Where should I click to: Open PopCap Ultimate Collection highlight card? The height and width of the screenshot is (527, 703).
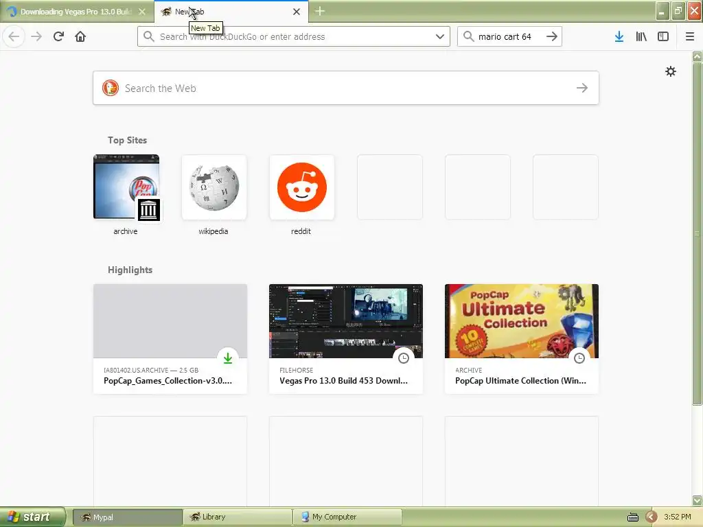[x=522, y=339]
